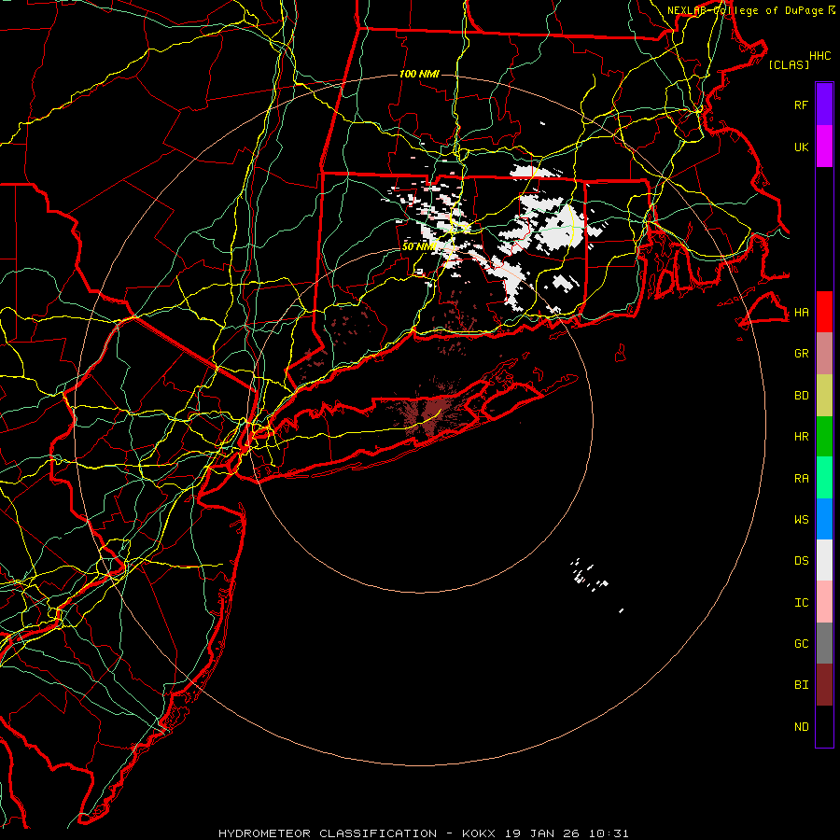Viewport: 840px width, 840px height.
Task: Click the RF purple color swatch
Action: point(824,105)
